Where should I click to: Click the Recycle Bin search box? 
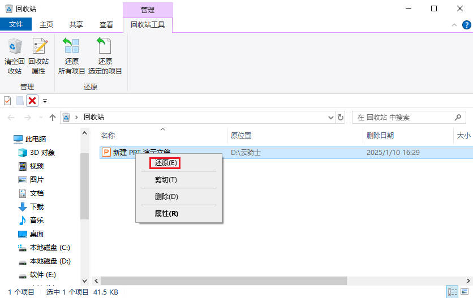(x=404, y=118)
